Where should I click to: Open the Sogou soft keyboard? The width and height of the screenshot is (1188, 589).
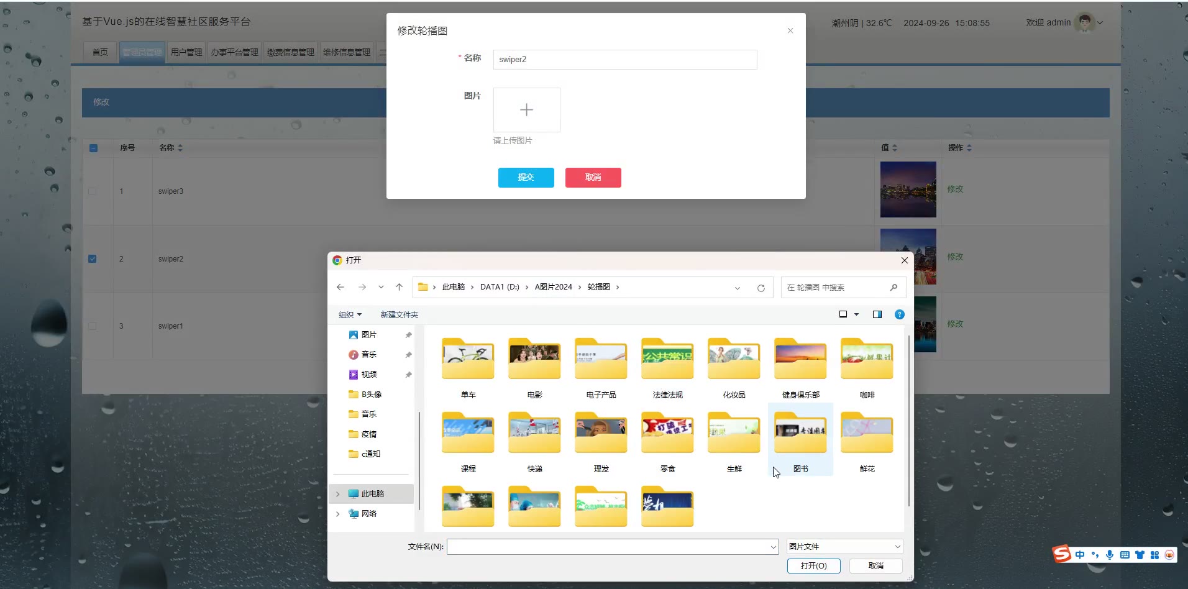[x=1125, y=555]
